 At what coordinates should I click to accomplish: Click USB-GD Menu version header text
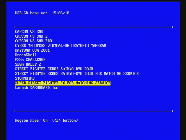(42, 13)
